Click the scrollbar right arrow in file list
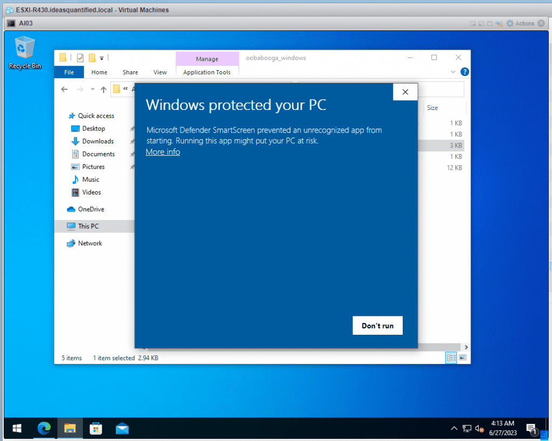 click(466, 347)
